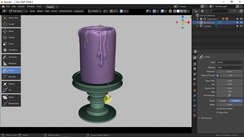Open the View Layer properties tab
Image resolution: width=244 pixels, height=137 pixels.
[x=195, y=74]
